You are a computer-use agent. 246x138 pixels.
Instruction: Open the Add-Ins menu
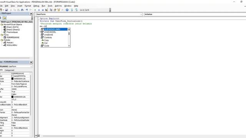(x=58, y=6)
